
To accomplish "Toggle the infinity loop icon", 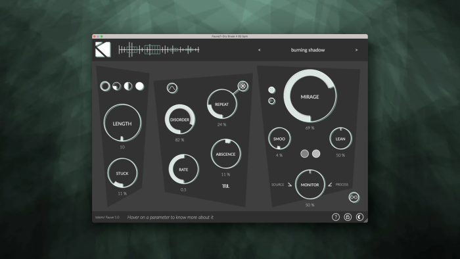I will tap(354, 197).
